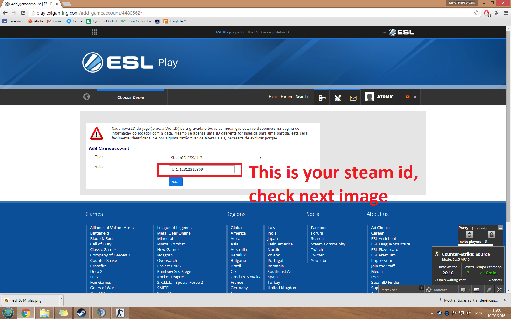This screenshot has height=319, width=511.
Task: Open the Counter-Strike footer link
Action: point(103,260)
